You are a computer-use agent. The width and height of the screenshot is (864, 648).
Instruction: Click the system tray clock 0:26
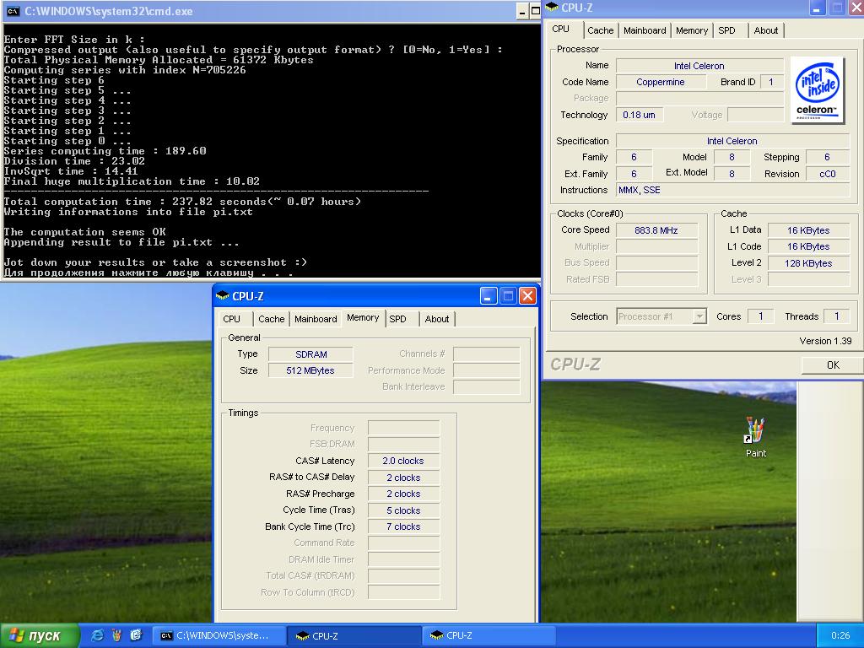pyautogui.click(x=840, y=635)
